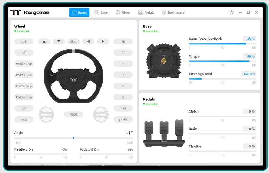
Task: Click the Clutch 0 % value box
Action: pos(250,112)
